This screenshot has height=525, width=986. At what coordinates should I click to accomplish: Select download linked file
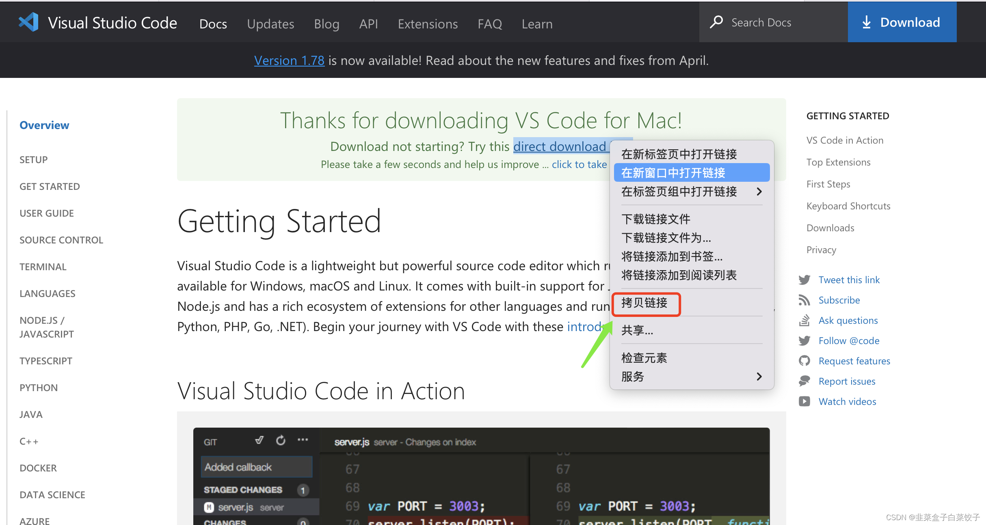692,219
